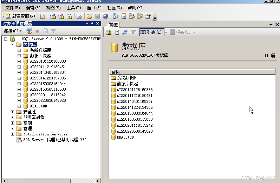Open a new Database Engine Query
Viewport: 280px width, 183px height.
coord(43,16)
